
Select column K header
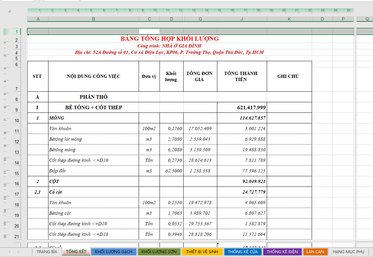pyautogui.click(x=289, y=19)
